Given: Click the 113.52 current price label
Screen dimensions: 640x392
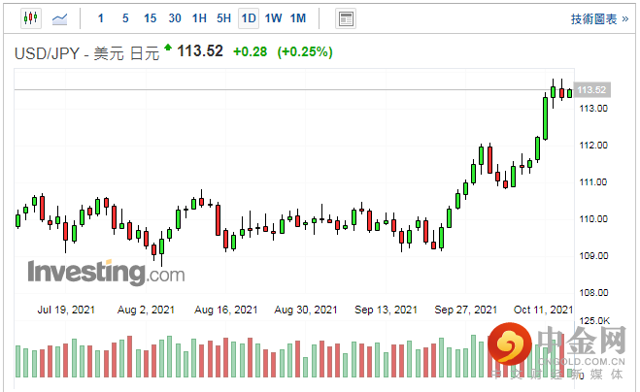Looking at the screenshot, I should (591, 90).
